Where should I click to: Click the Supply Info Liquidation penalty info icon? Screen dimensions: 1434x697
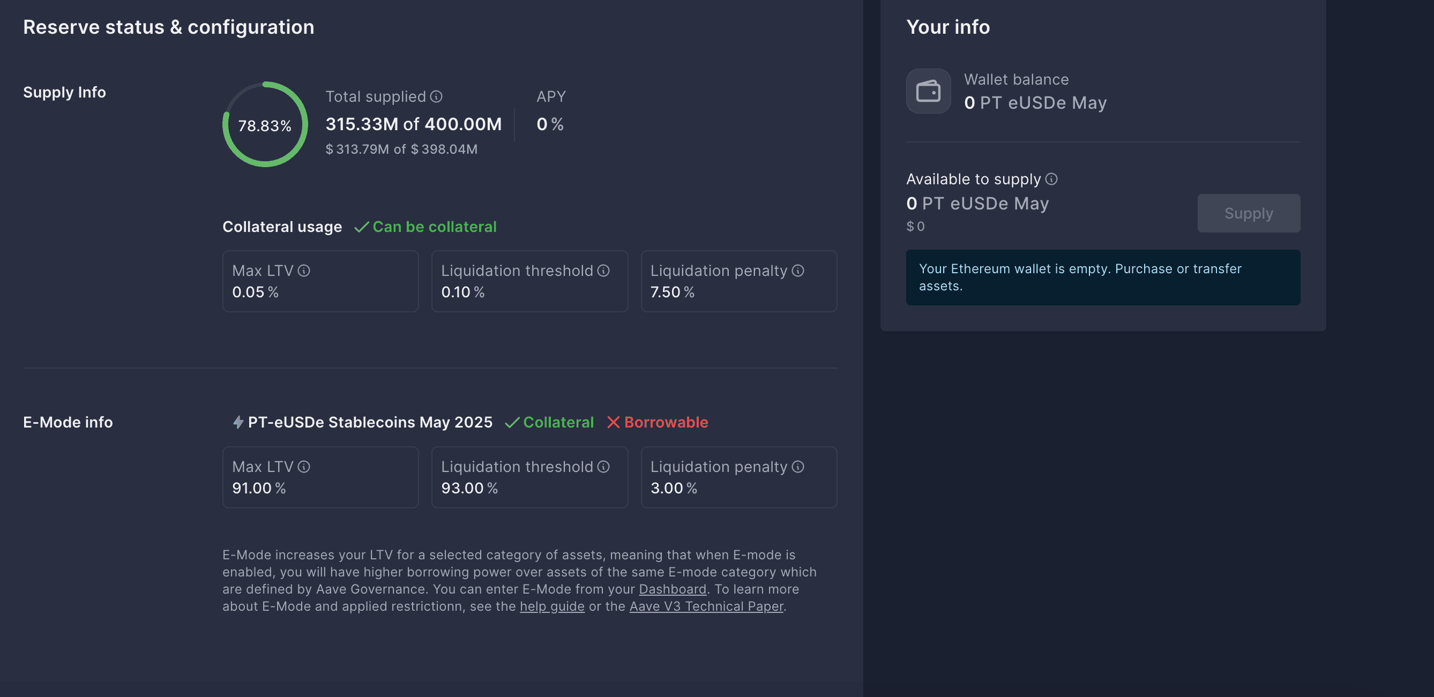point(798,271)
